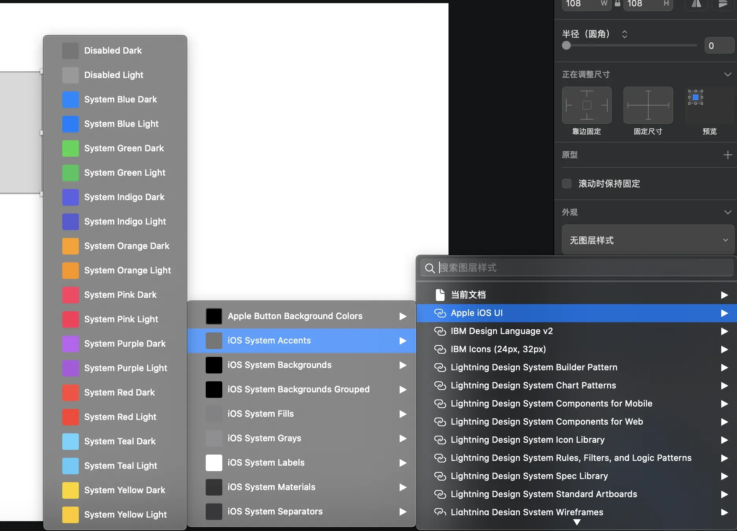The image size is (737, 531).
Task: Pick System Yellow Light style
Action: pyautogui.click(x=115, y=514)
